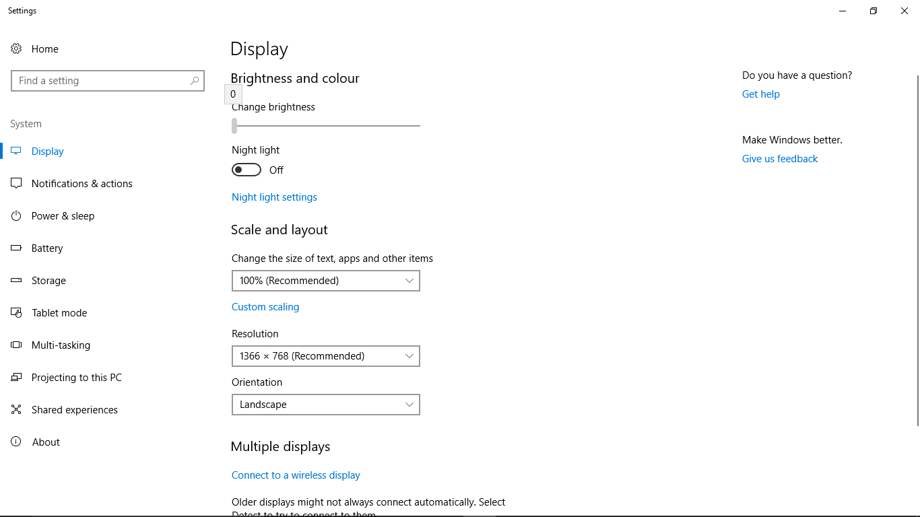Expand the Resolution dropdown
920x517 pixels.
pos(325,356)
